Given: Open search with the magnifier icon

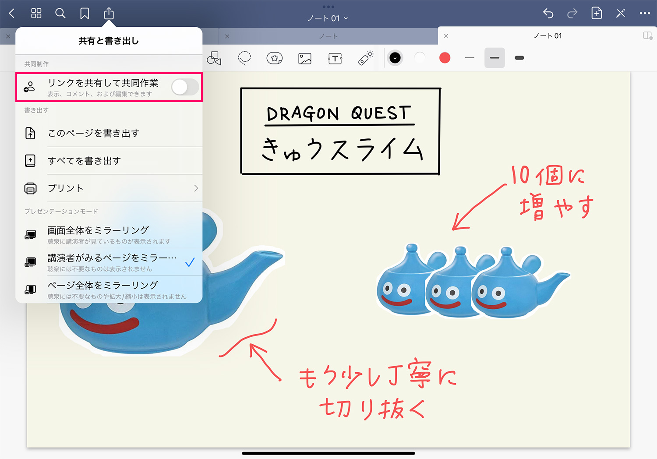Looking at the screenshot, I should pos(60,14).
